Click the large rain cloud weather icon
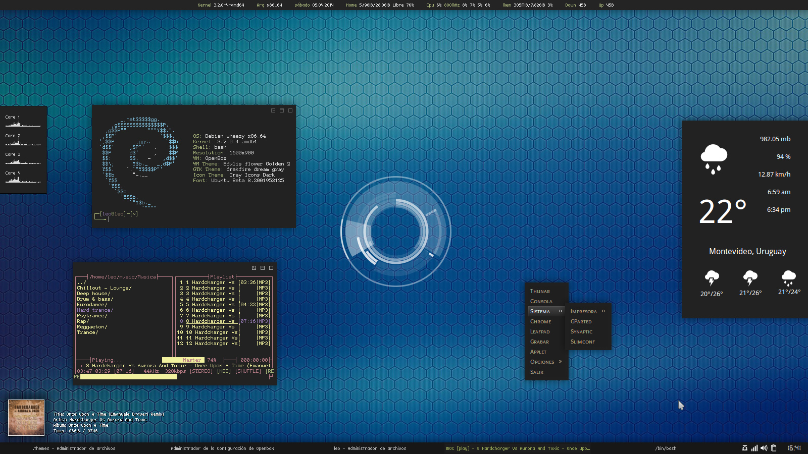 click(714, 159)
